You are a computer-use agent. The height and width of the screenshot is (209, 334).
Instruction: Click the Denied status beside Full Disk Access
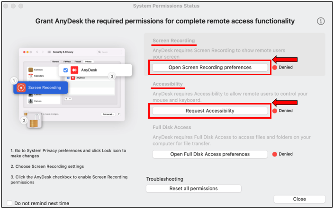282,154
